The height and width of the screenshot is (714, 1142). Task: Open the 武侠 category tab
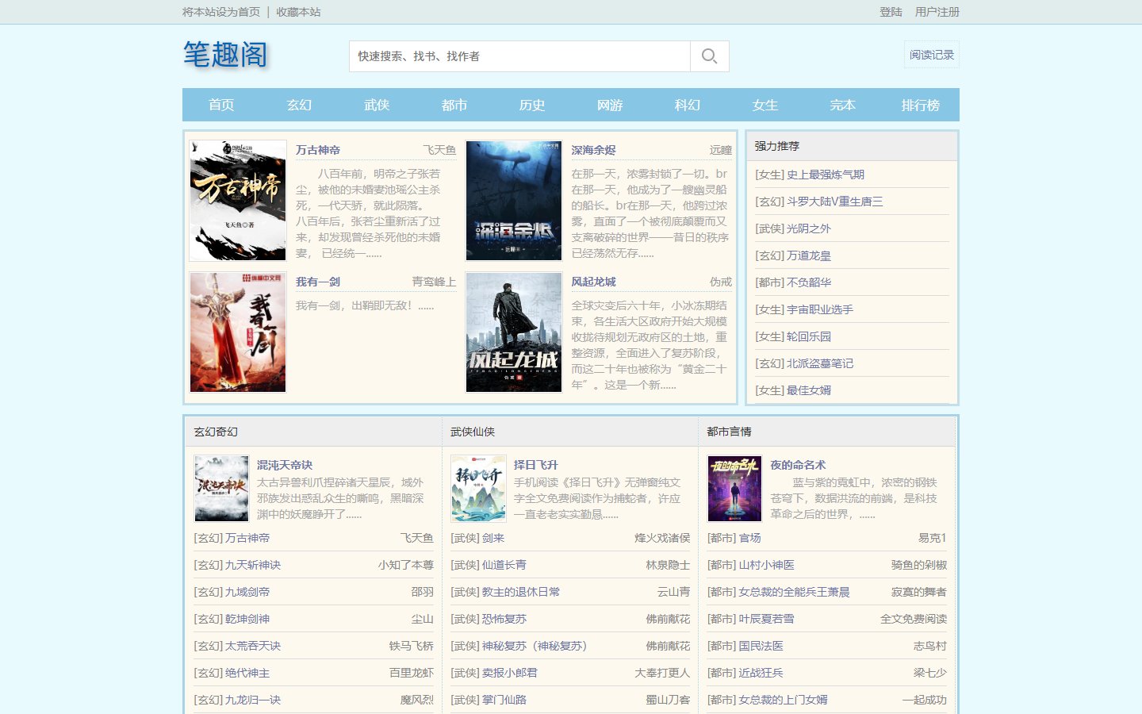(x=377, y=105)
